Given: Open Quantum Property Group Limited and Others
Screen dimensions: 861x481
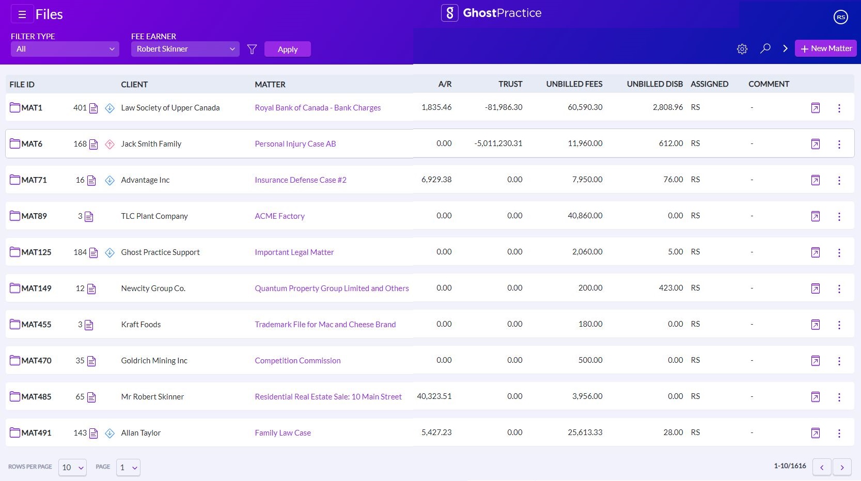Looking at the screenshot, I should (332, 288).
